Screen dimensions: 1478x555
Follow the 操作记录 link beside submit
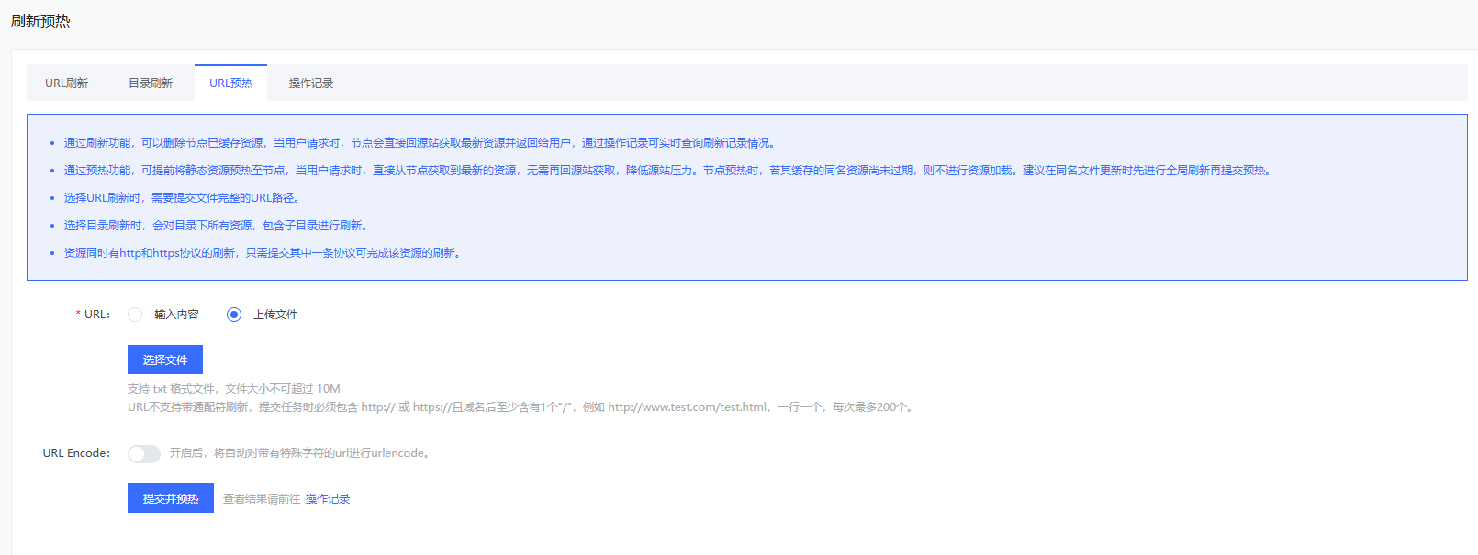328,499
